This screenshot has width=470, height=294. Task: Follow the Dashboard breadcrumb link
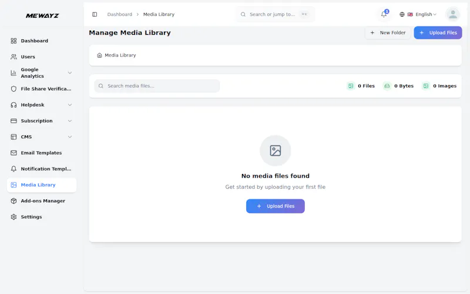coord(120,14)
